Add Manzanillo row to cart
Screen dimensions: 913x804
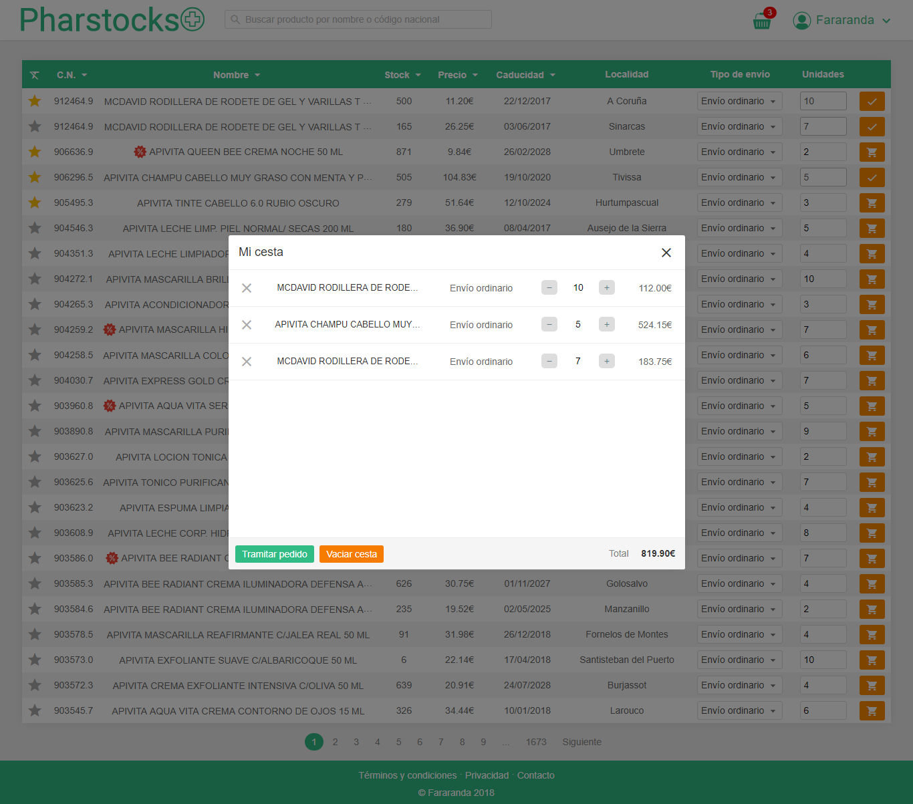(x=872, y=609)
